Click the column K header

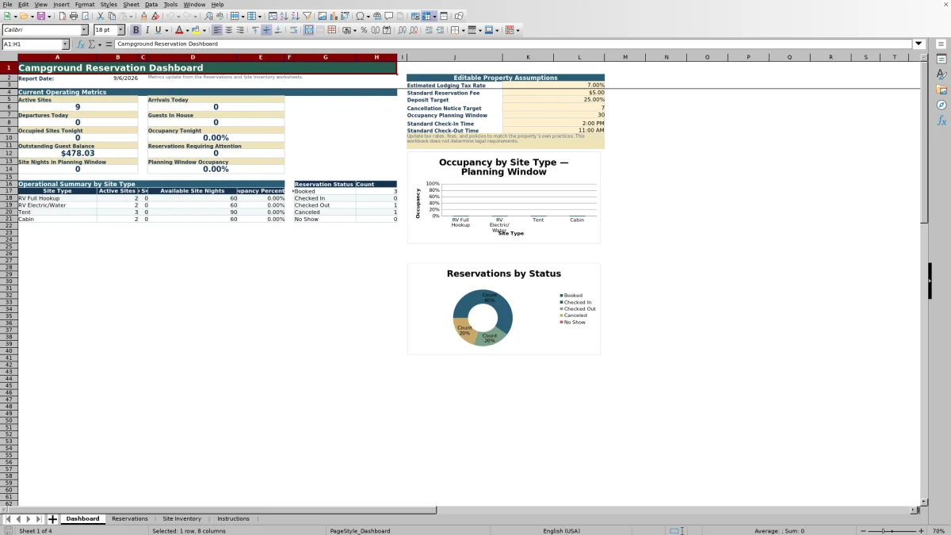pyautogui.click(x=529, y=57)
